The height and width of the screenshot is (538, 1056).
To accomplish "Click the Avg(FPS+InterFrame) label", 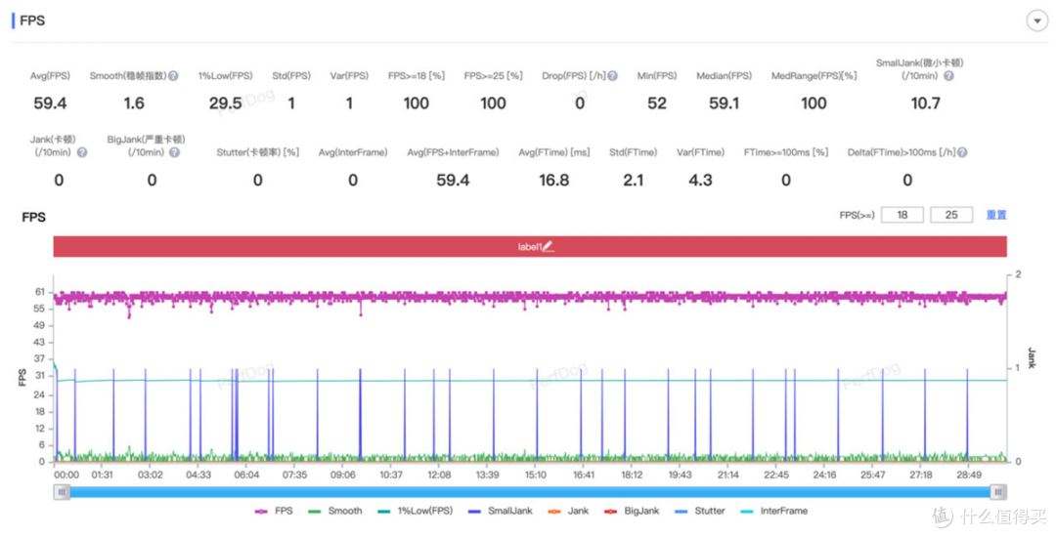I will [x=453, y=152].
